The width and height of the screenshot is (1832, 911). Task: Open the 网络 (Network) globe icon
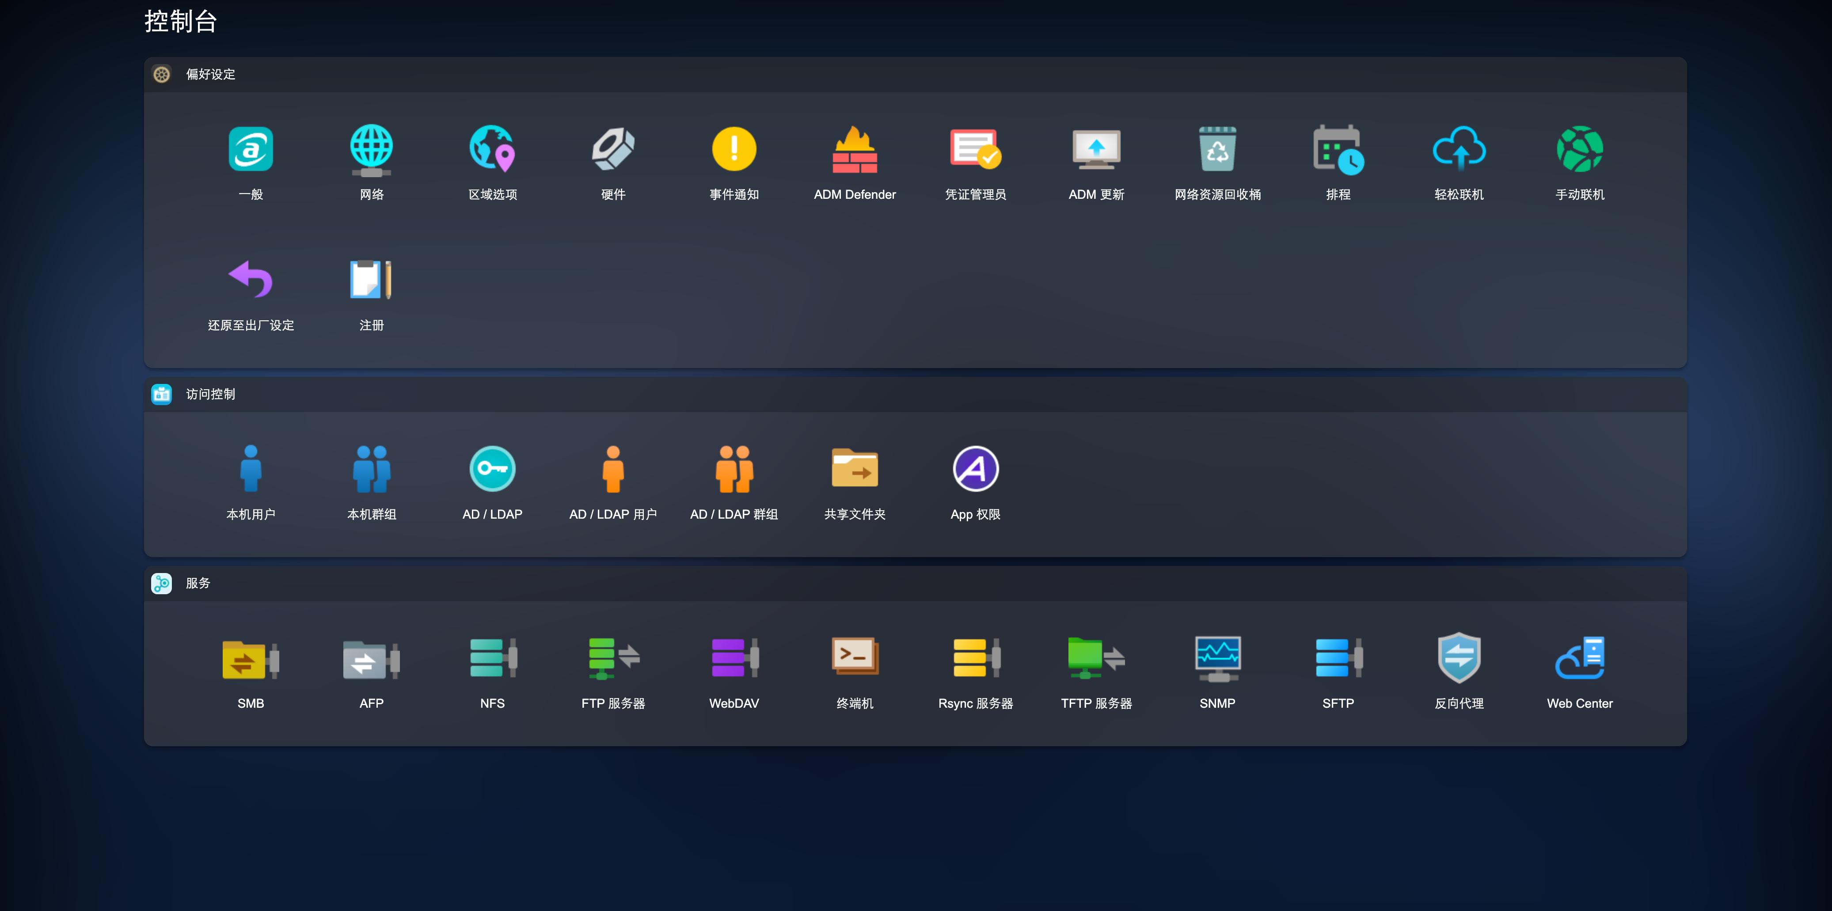pyautogui.click(x=371, y=150)
